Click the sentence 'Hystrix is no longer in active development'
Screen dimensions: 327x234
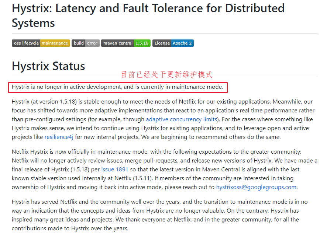(66, 87)
